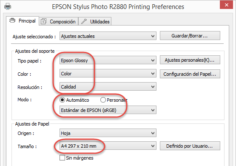Open the Composición tab
This screenshot has width=236, height=166.
[x=59, y=21]
